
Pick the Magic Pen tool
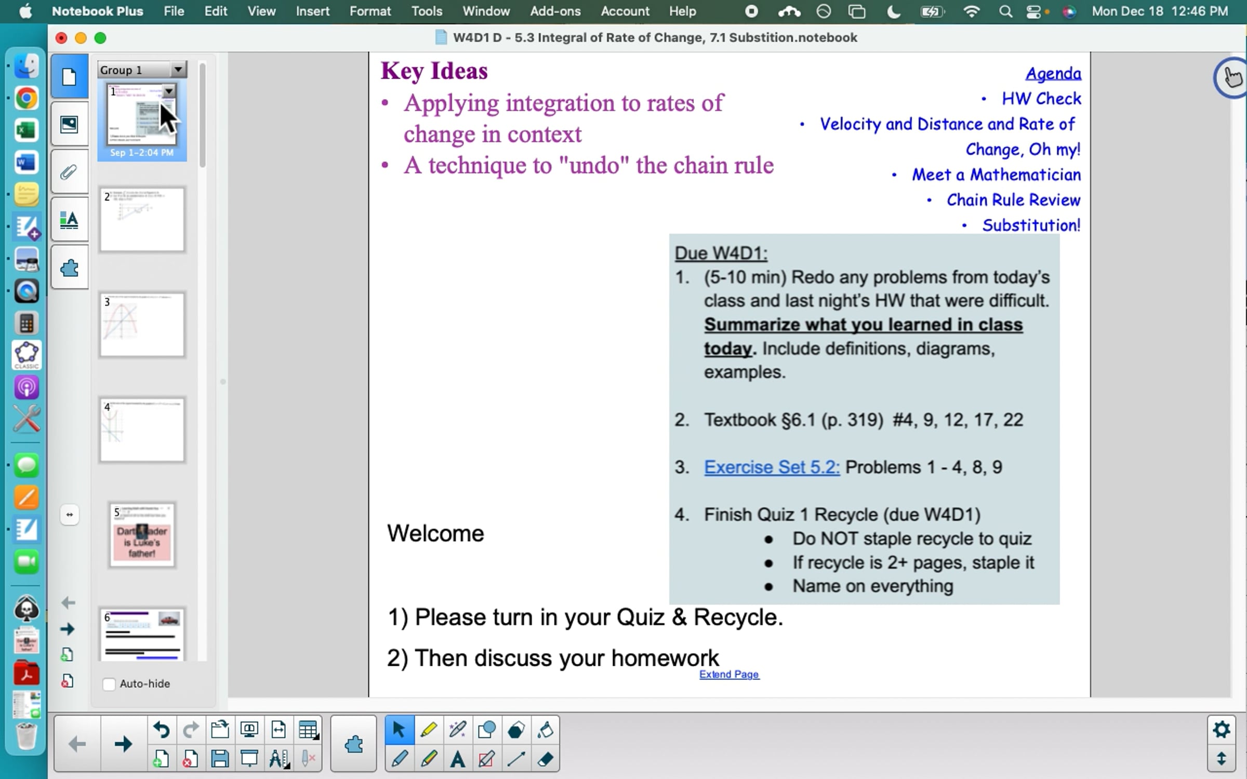pos(457,730)
